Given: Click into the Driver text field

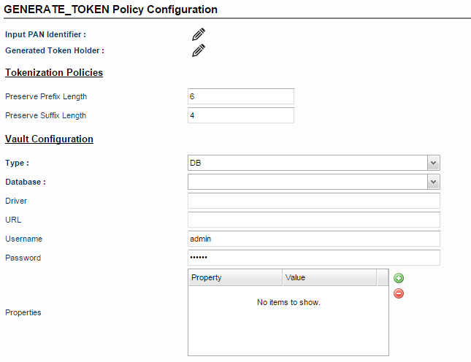Looking at the screenshot, I should coord(314,201).
